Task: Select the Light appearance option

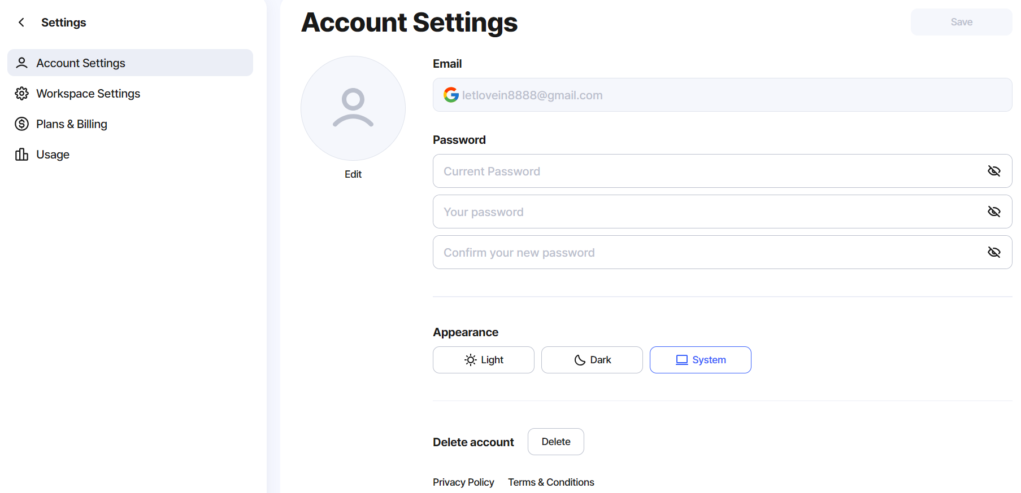Action: tap(484, 360)
